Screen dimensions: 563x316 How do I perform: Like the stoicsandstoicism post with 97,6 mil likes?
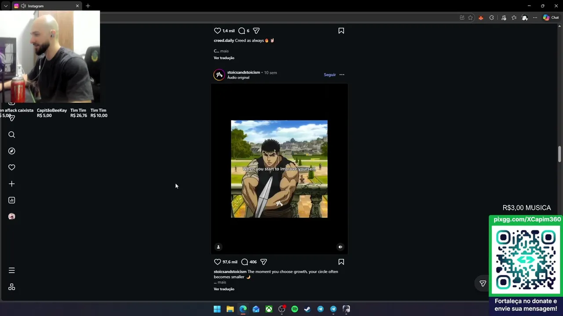(x=217, y=262)
